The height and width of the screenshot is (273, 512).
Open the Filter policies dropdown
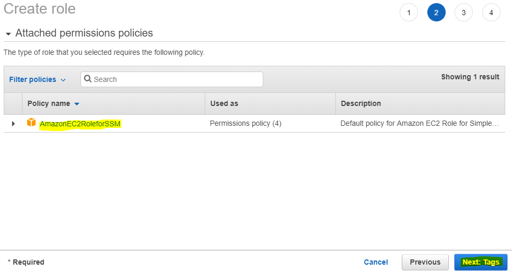click(37, 79)
